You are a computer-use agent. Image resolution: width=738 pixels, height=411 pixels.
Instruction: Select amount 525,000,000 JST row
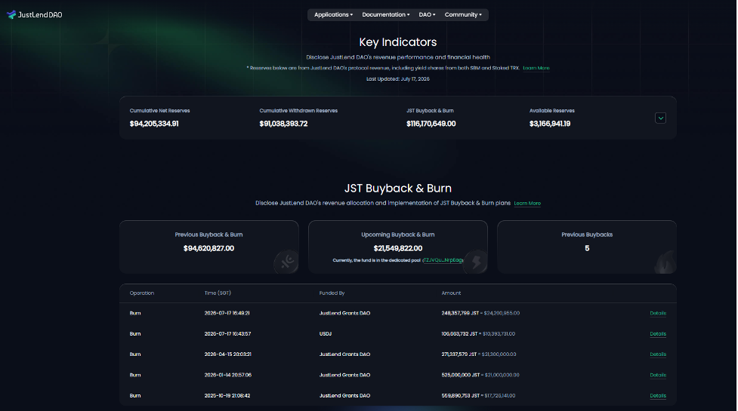click(480, 375)
